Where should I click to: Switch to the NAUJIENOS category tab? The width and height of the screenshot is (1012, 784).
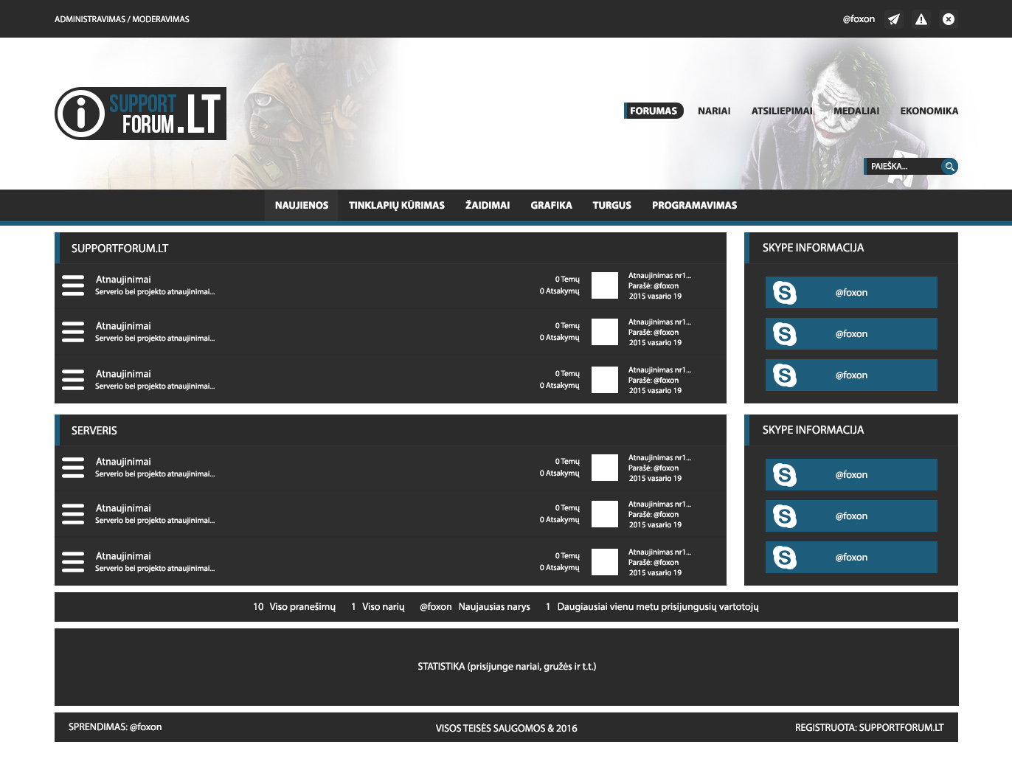302,205
